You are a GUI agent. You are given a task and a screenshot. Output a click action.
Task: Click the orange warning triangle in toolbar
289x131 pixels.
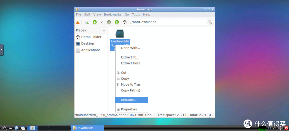coord(78,22)
